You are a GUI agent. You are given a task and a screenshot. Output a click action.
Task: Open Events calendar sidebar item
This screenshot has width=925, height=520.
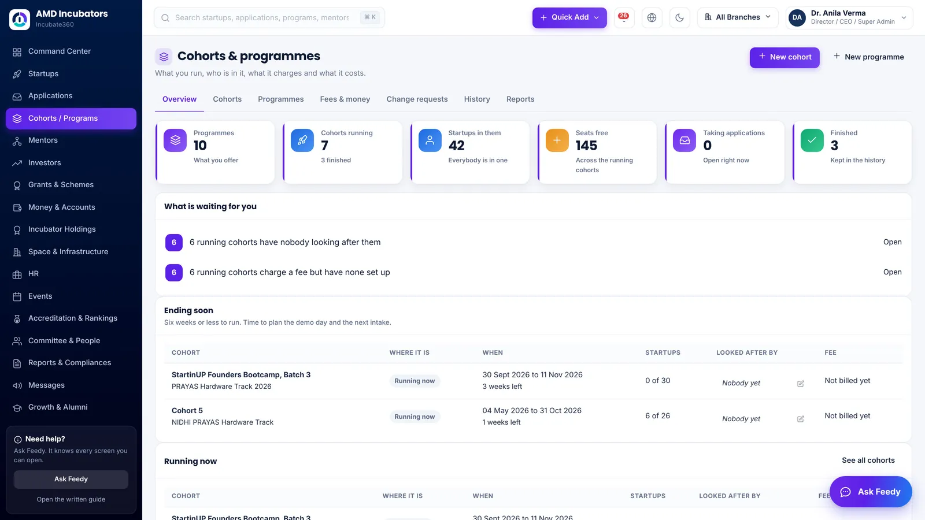click(x=71, y=296)
